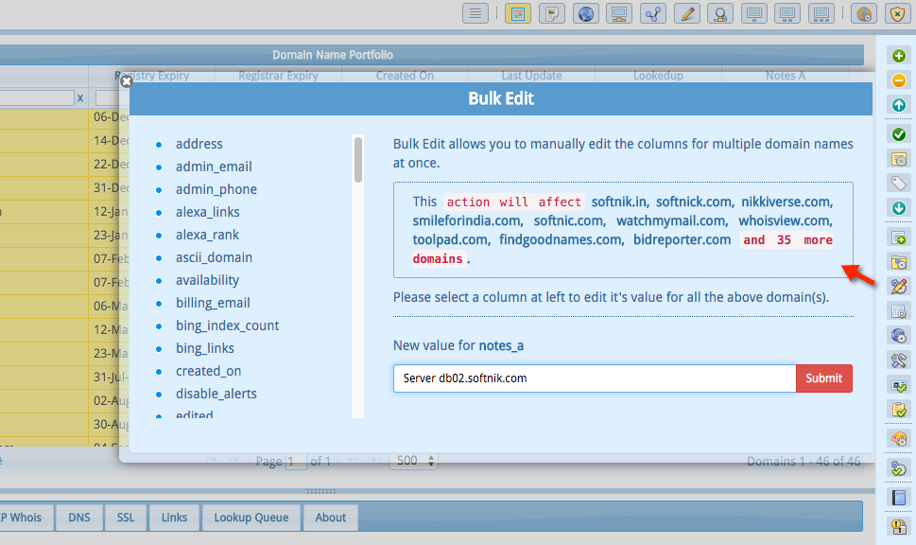
Task: Click the wrench and hammer tools icon
Action: [x=898, y=360]
